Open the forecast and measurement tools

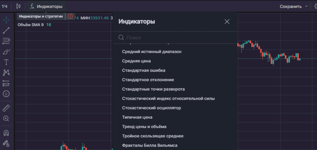click(6, 83)
